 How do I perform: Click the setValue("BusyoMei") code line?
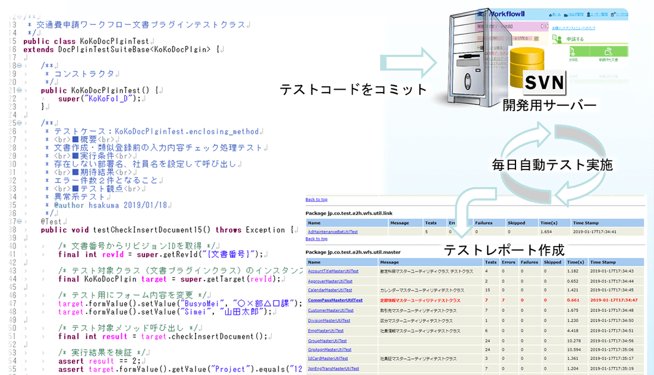click(180, 304)
